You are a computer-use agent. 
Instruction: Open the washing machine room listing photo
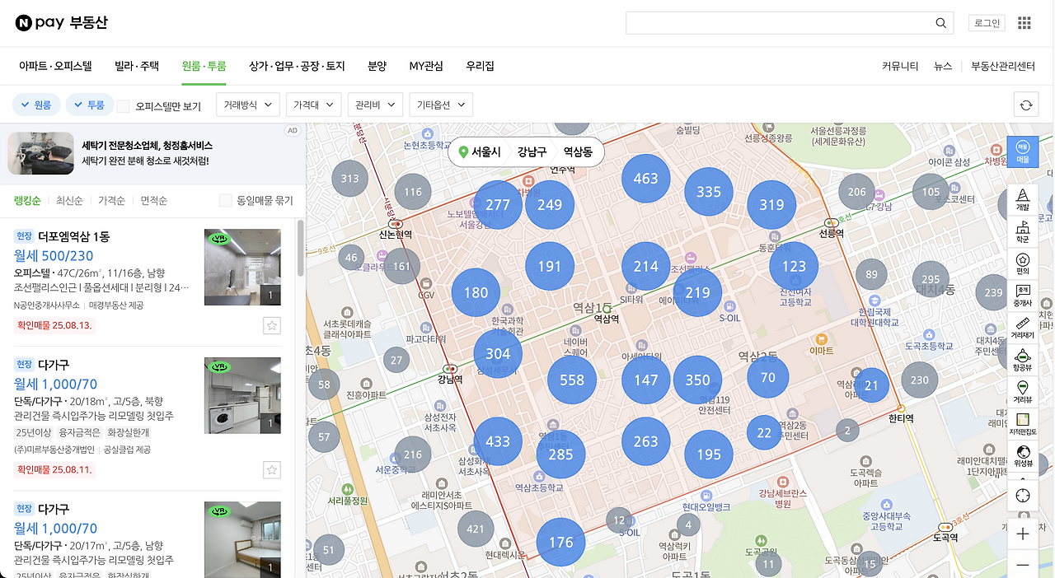click(x=242, y=394)
